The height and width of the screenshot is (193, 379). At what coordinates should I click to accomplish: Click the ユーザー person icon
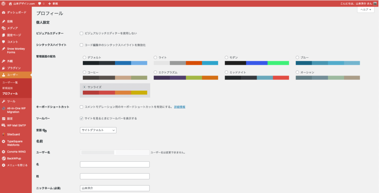point(4,75)
